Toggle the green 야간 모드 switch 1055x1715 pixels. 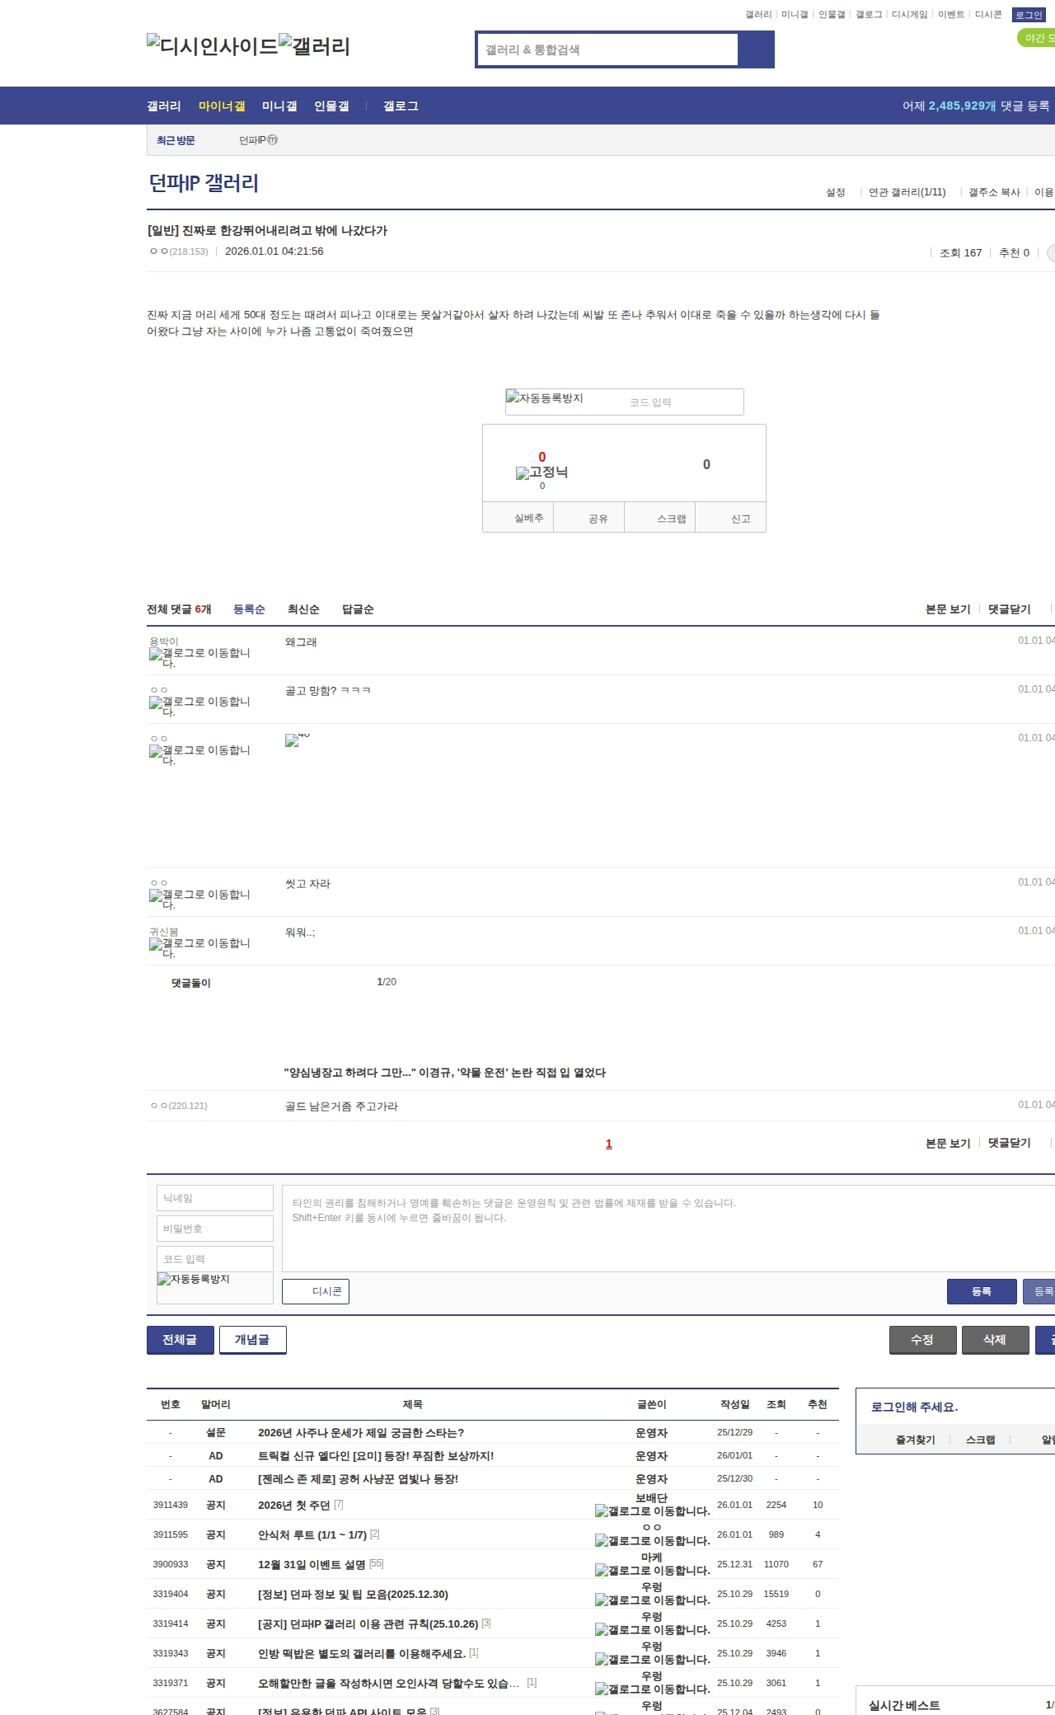tap(1035, 38)
